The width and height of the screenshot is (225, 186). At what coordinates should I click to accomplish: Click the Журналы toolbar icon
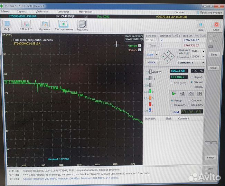(x=45, y=25)
